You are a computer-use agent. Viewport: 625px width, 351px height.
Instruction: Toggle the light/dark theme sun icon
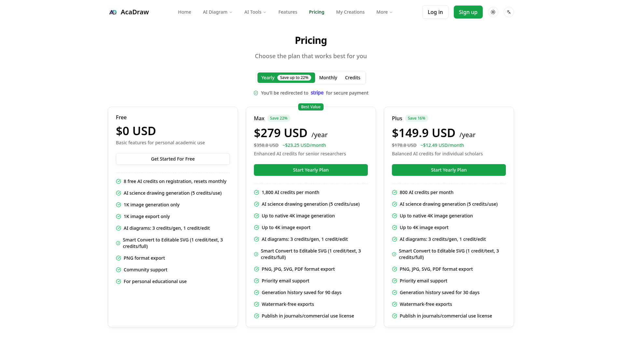pyautogui.click(x=493, y=12)
